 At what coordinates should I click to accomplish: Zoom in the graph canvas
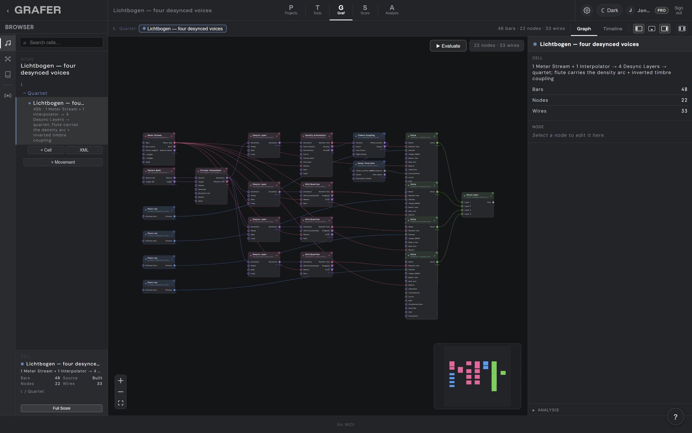120,381
